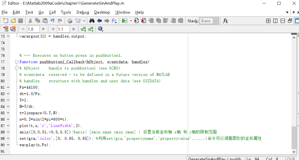The image size is (299, 160).
Task: Toggle overwrite mode via OVR indicator
Action: click(291, 158)
